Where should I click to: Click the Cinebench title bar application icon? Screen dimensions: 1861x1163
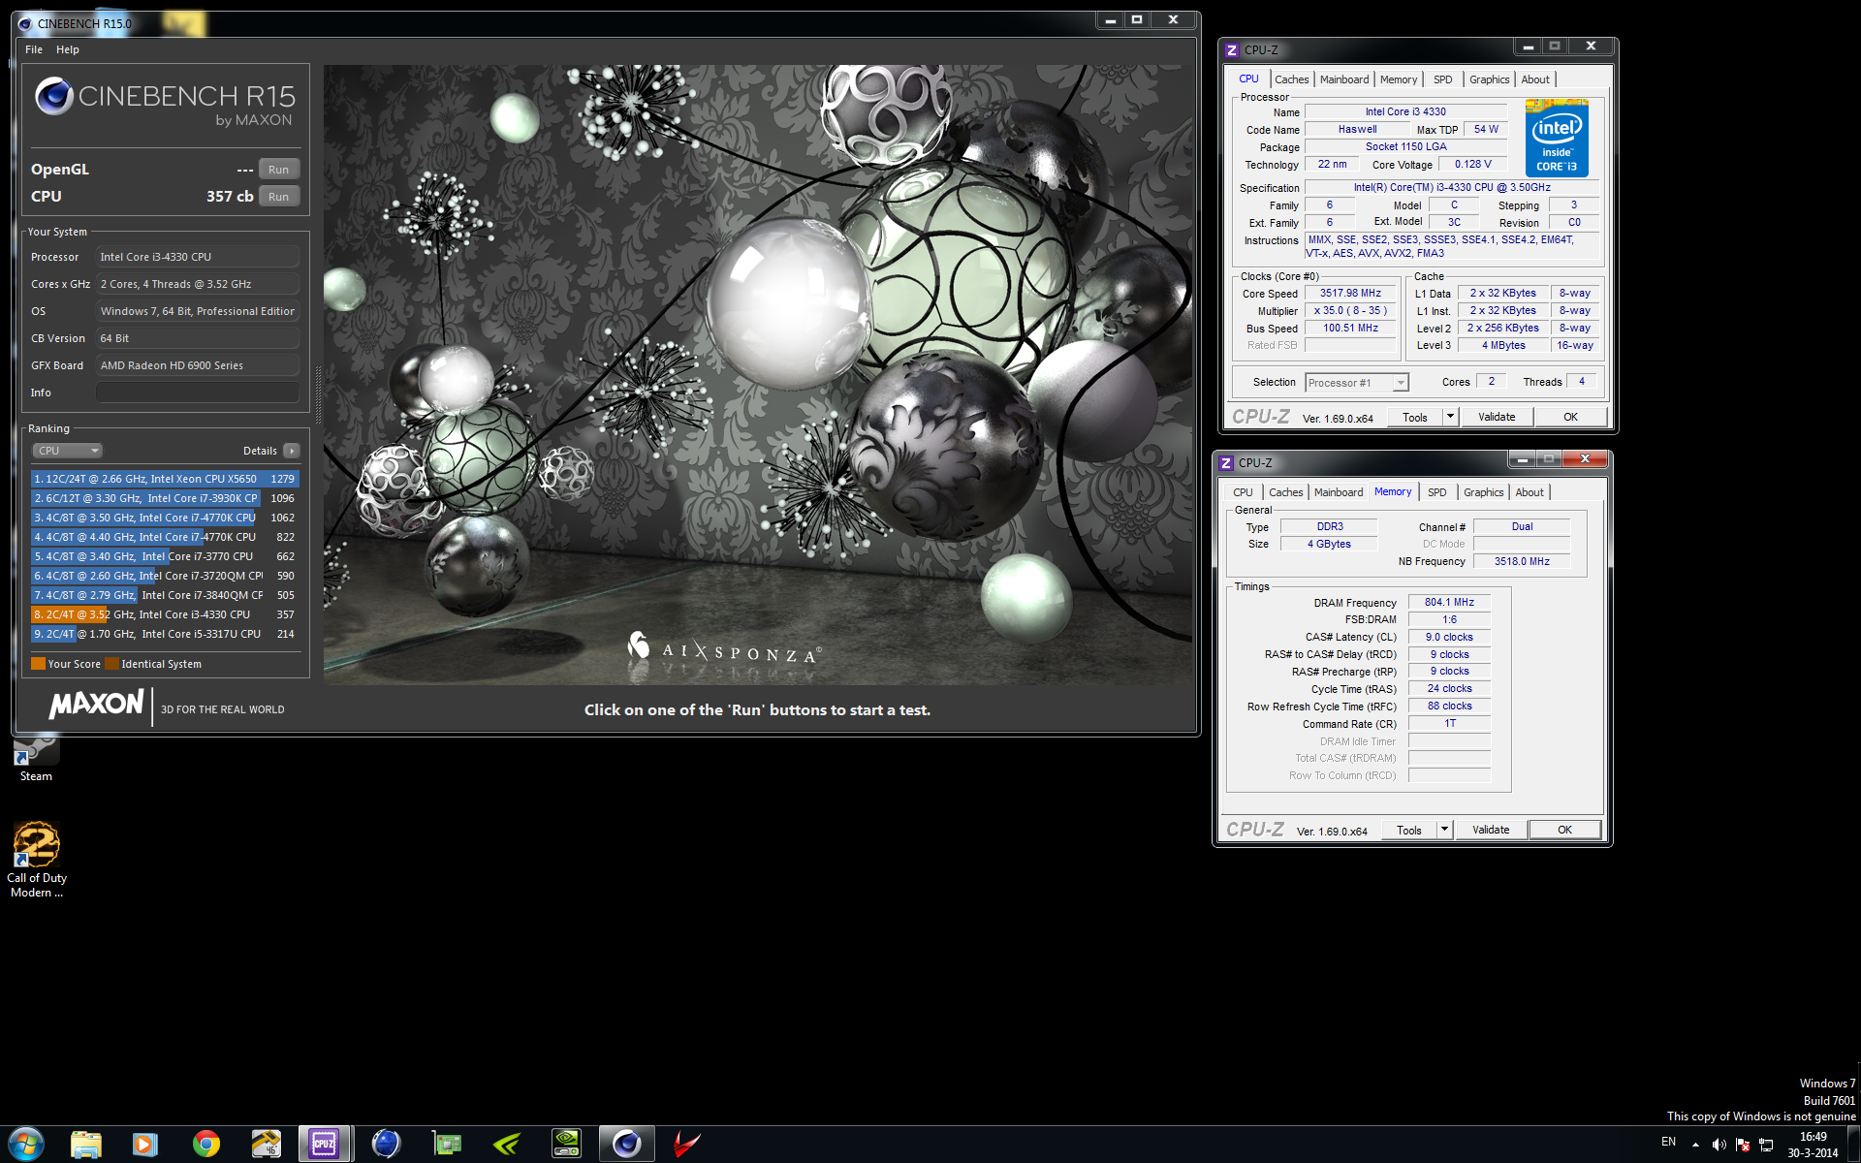tap(25, 23)
